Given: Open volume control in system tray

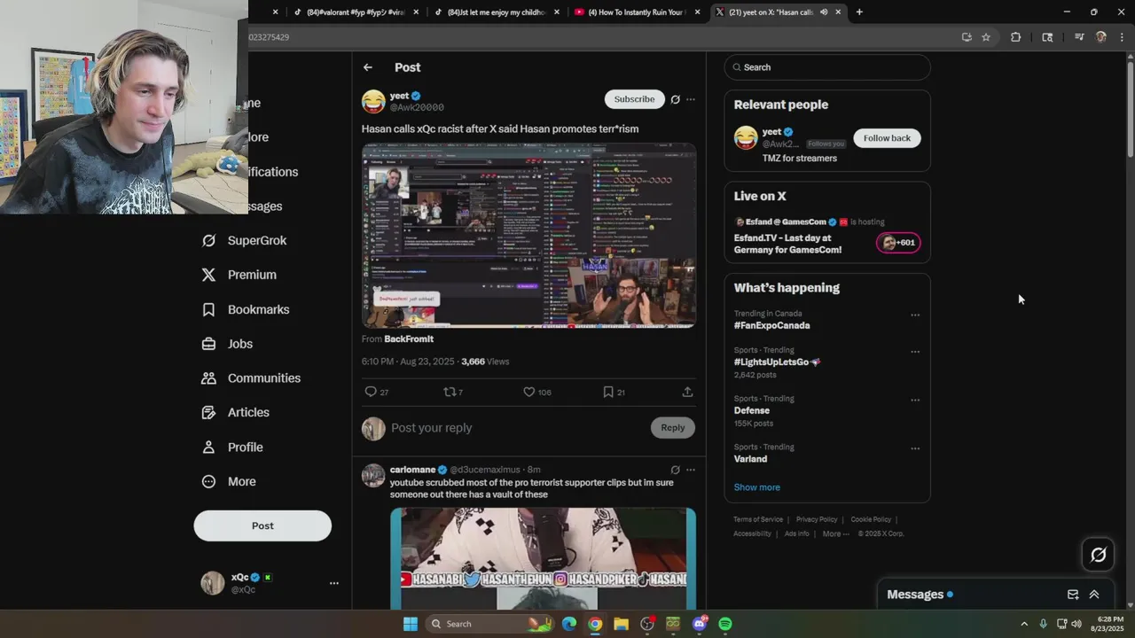Looking at the screenshot, I should [x=1076, y=624].
